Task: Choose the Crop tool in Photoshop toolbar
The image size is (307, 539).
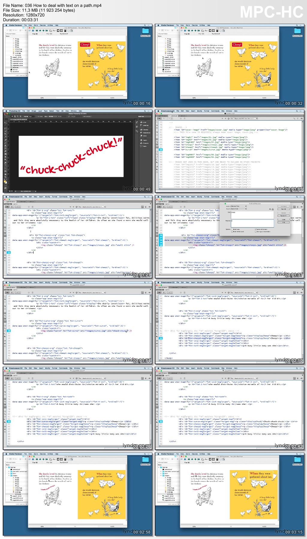Action: click(x=5, y=134)
